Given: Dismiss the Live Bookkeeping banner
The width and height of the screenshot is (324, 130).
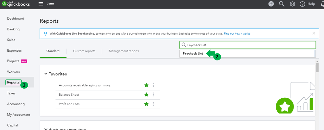Looking at the screenshot, I should point(314,33).
